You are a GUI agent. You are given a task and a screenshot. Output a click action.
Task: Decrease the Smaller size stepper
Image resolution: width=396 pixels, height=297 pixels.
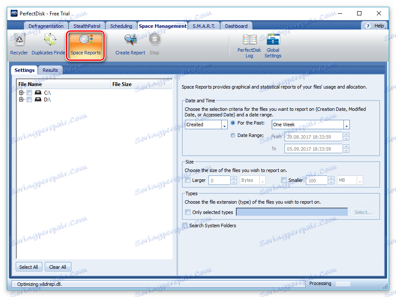pyautogui.click(x=331, y=182)
